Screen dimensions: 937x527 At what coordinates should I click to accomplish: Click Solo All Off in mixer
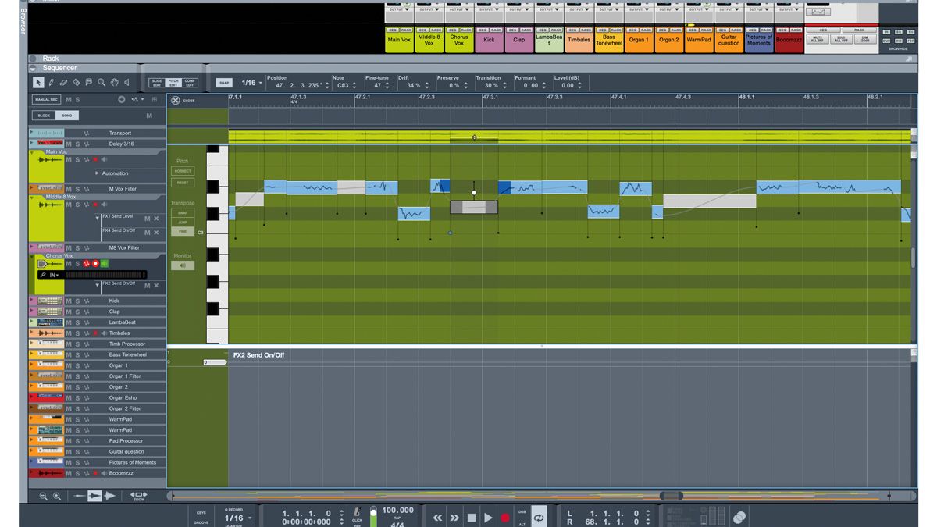[x=840, y=39]
